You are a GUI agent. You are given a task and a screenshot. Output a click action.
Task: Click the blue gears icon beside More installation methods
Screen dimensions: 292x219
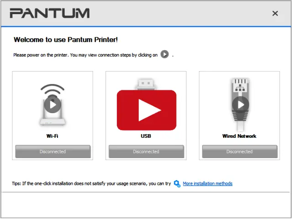coord(177,183)
